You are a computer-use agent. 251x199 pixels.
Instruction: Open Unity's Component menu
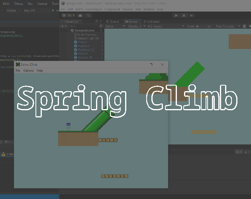(112, 9)
